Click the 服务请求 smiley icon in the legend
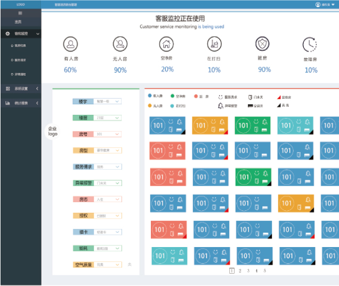339x286 pixels. [220, 97]
